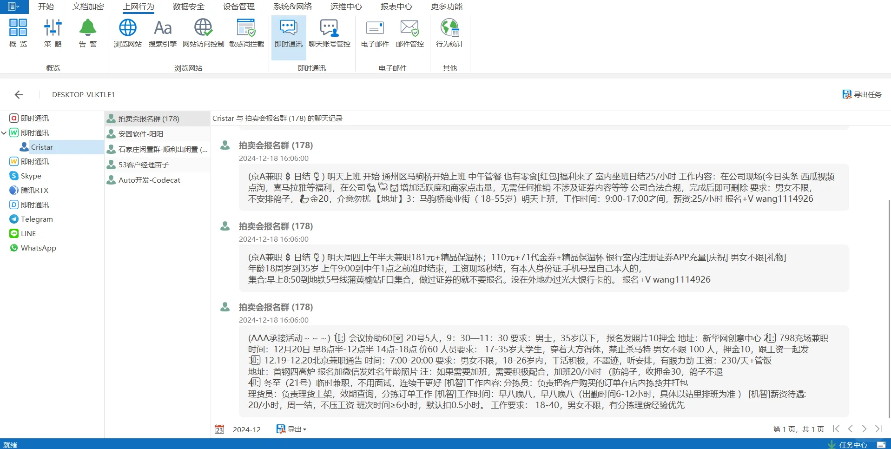Switch to the 报表中心 ribbon tab
Image resolution: width=891 pixels, height=449 pixels.
pyautogui.click(x=396, y=7)
